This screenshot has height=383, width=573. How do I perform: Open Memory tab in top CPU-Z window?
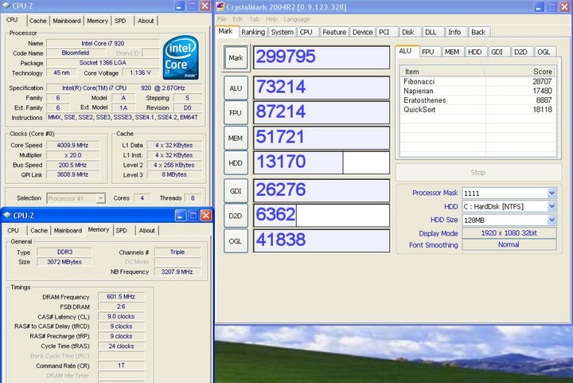click(x=97, y=21)
